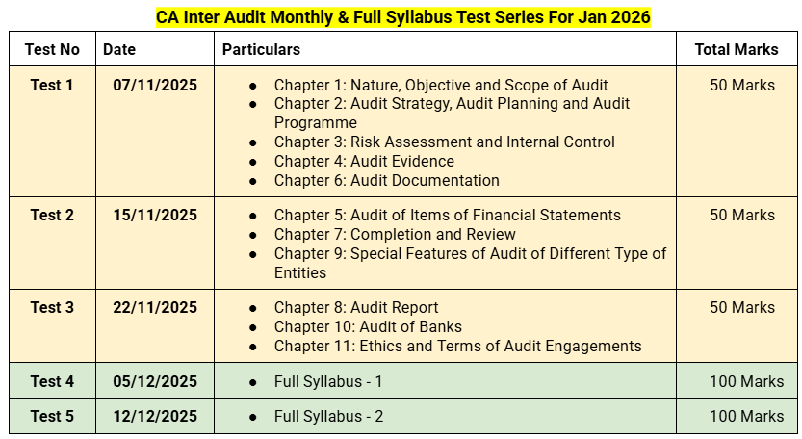Click the "Chapter 6: Audit Documentation" entry

pos(386,180)
